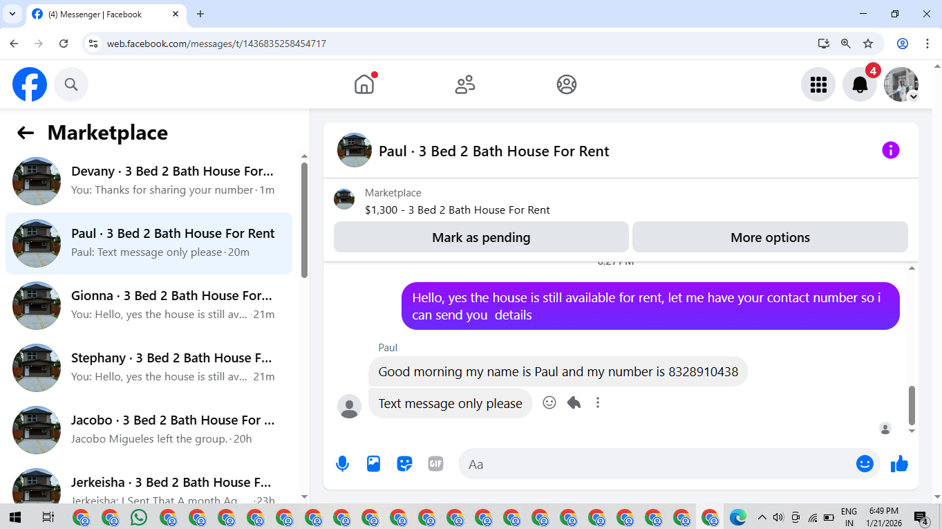The image size is (942, 529).
Task: Open the account profile picture menu
Action: point(901,84)
